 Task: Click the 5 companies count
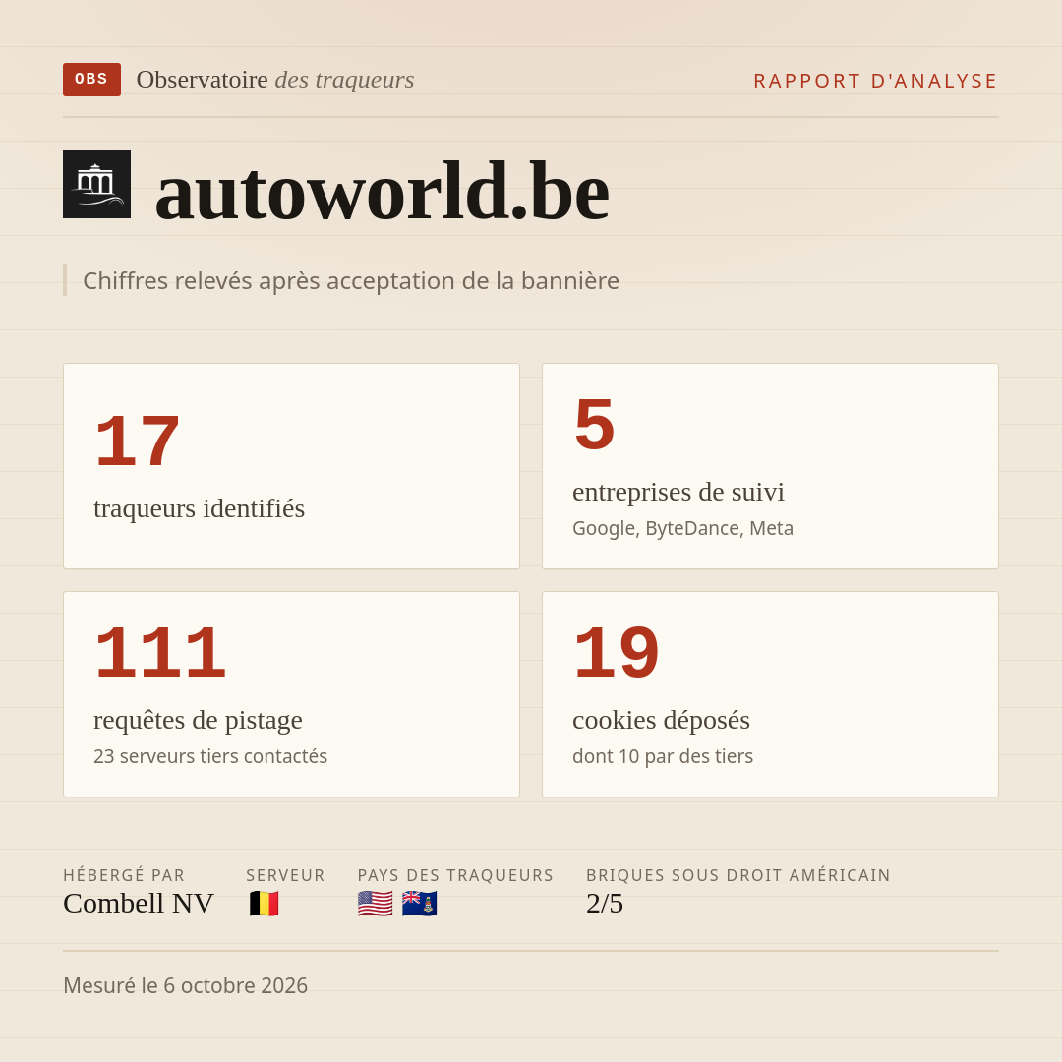[594, 425]
